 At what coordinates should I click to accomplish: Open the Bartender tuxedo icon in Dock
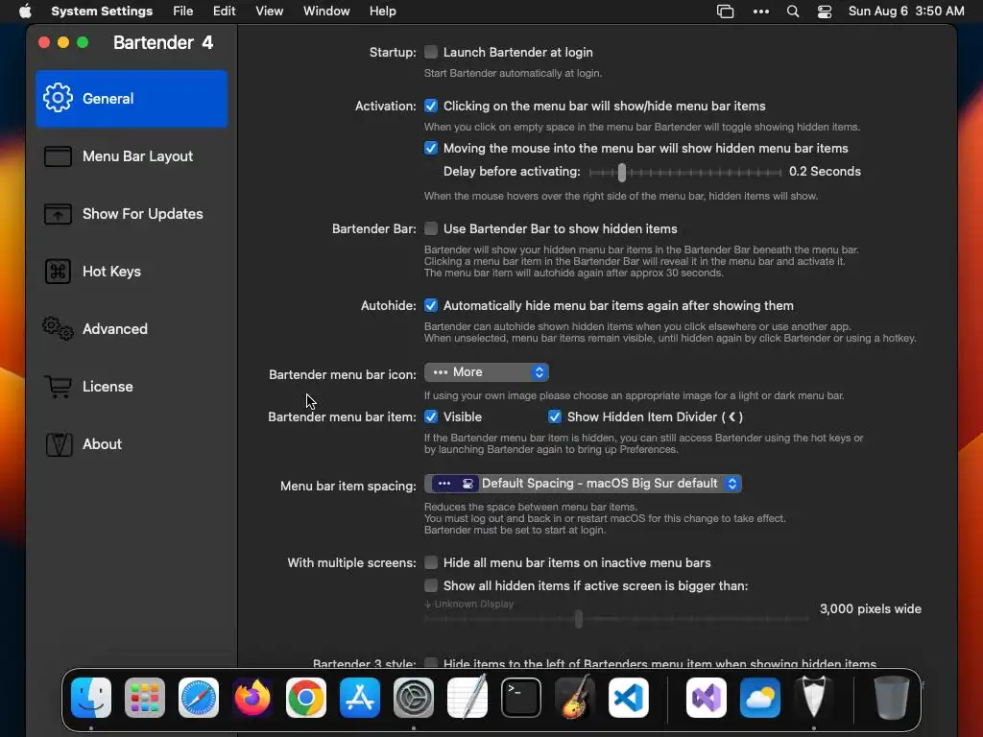tap(814, 697)
